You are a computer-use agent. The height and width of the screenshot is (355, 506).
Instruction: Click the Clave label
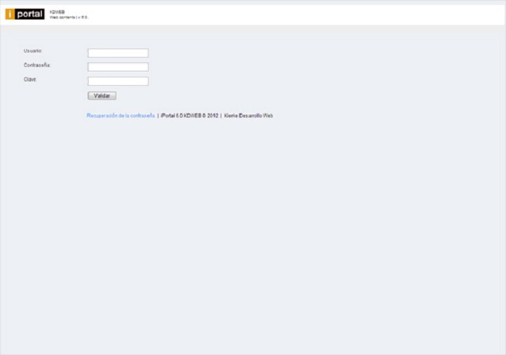coord(30,79)
